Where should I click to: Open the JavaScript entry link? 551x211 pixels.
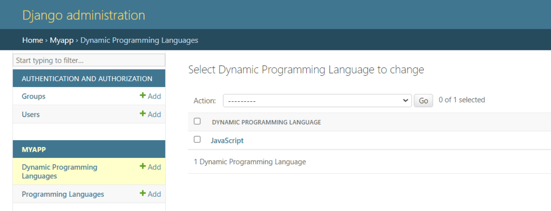227,141
